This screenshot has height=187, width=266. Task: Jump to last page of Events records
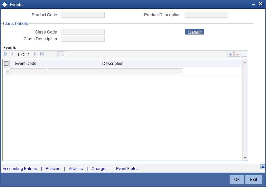point(42,54)
